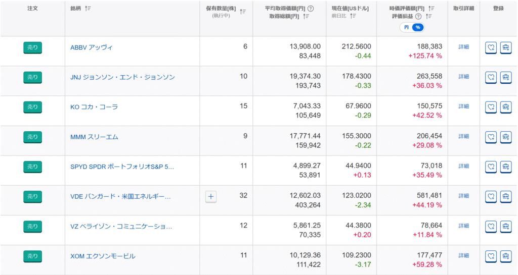Sort by 銘柄 column sort icon

88,9
